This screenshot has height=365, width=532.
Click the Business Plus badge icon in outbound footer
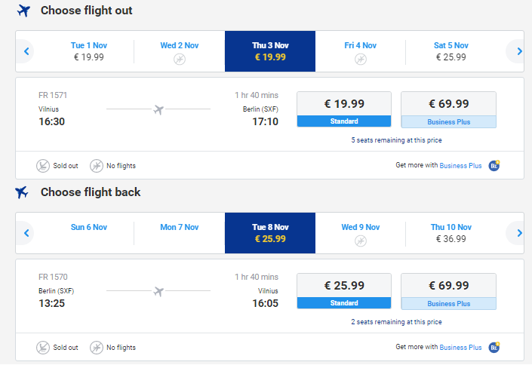pyautogui.click(x=494, y=166)
